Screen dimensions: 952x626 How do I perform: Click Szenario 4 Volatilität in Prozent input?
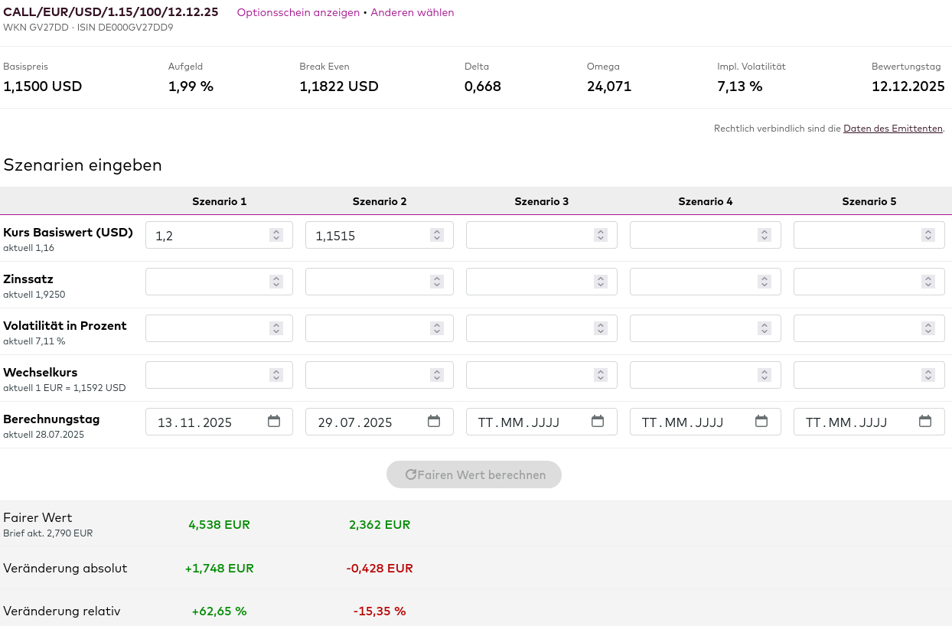click(692, 328)
